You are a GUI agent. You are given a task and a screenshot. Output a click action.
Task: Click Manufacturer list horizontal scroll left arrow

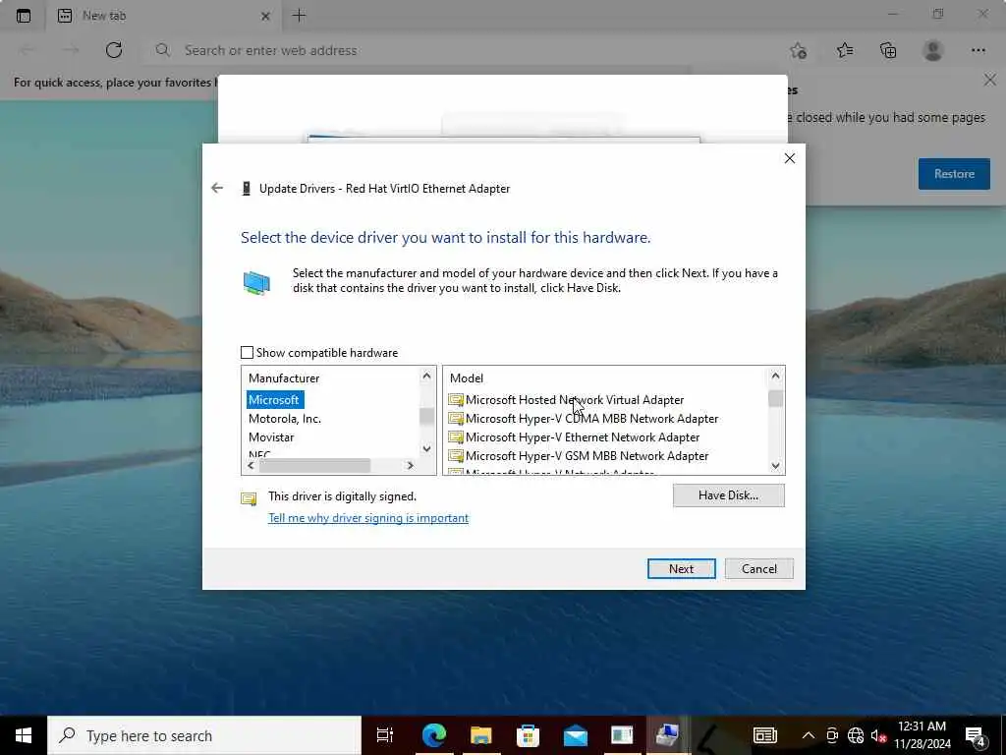(x=251, y=465)
